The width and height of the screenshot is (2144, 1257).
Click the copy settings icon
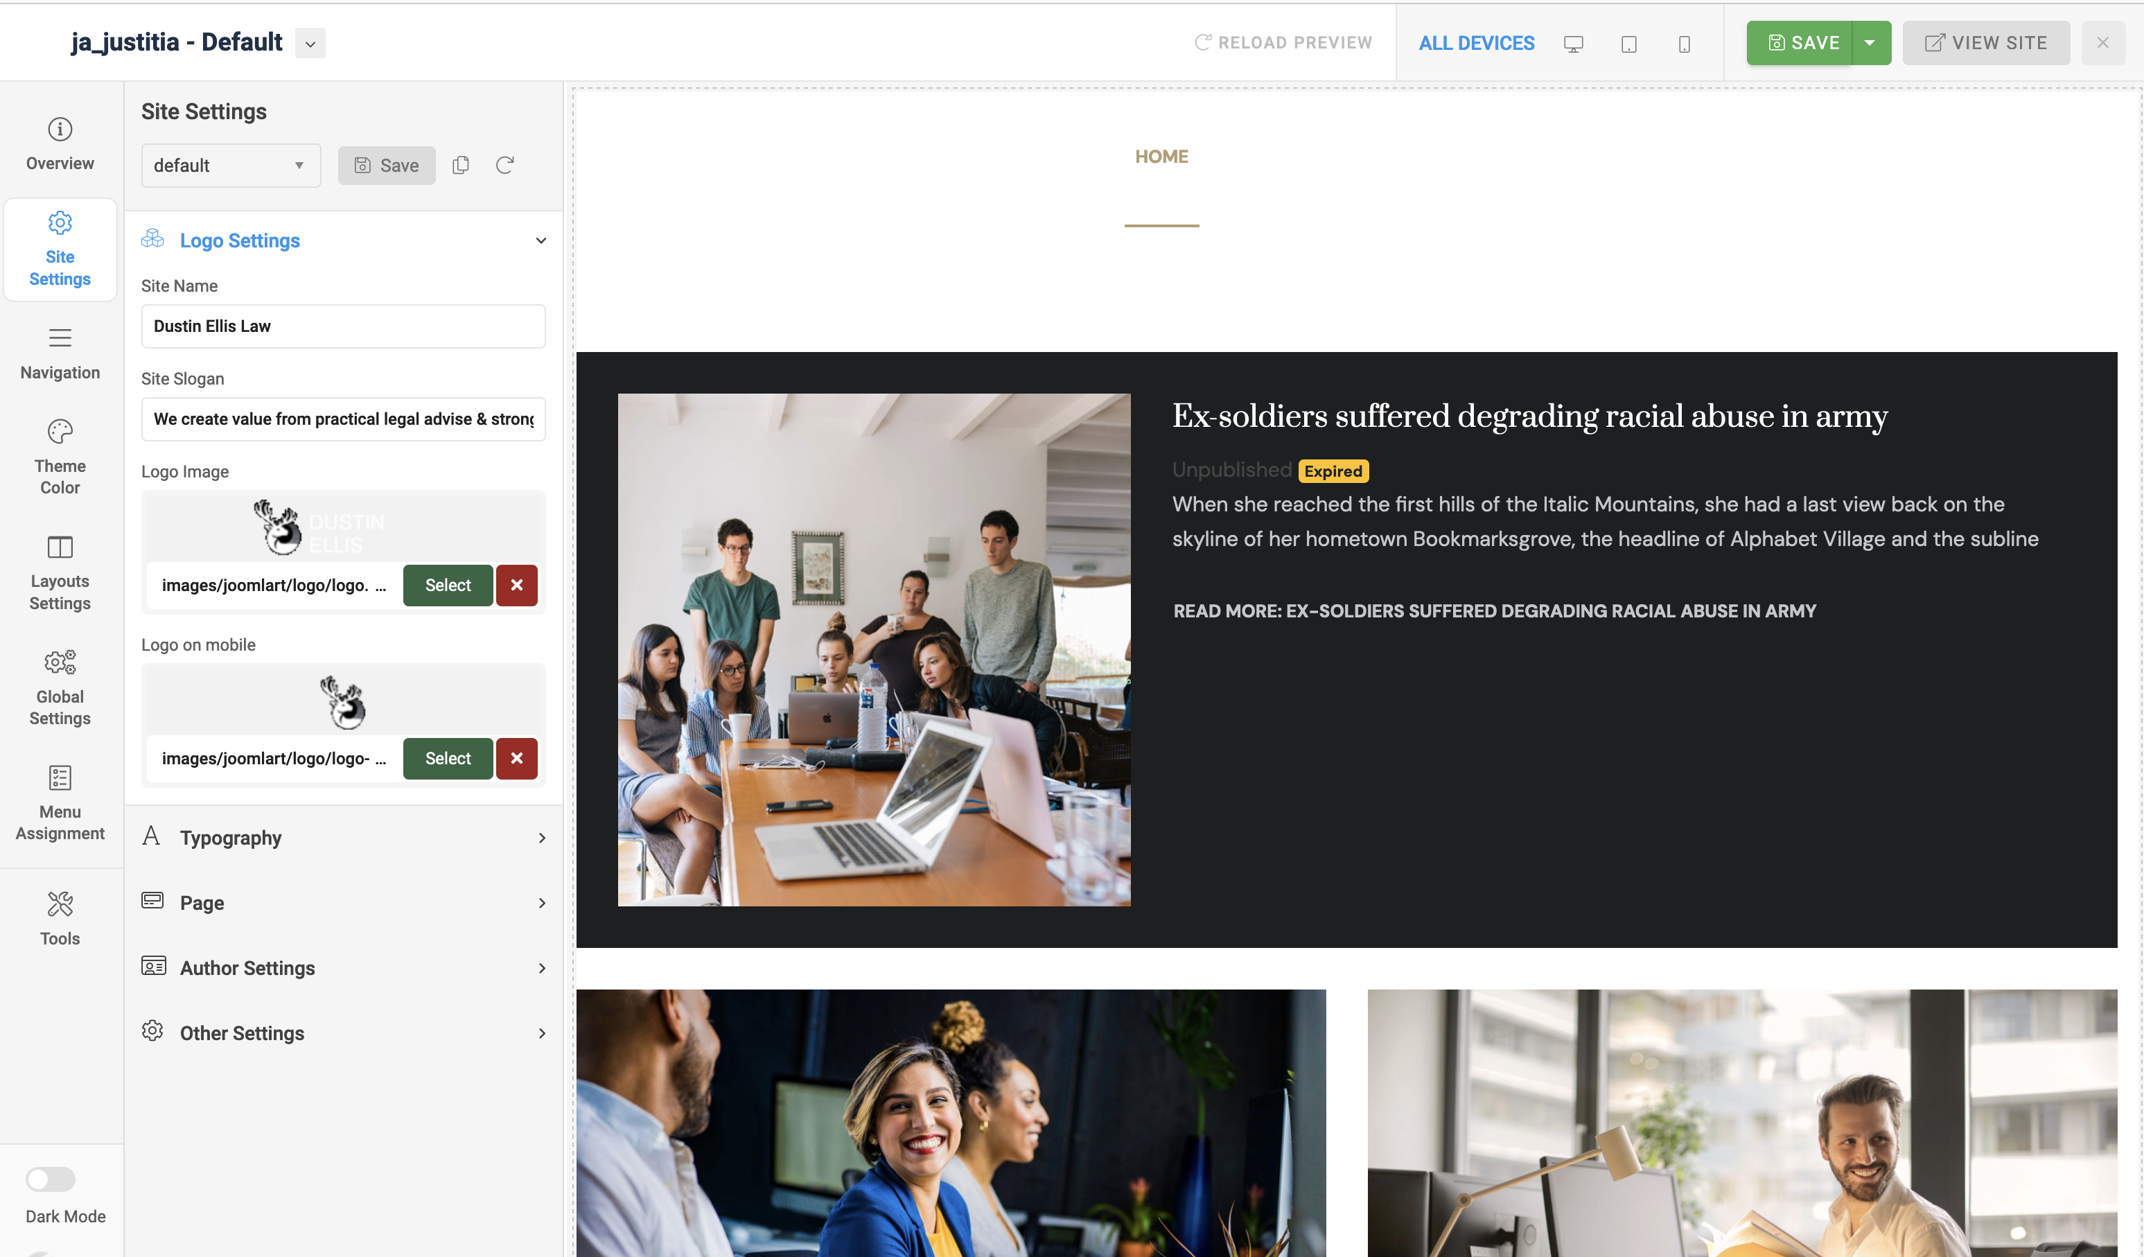(460, 165)
